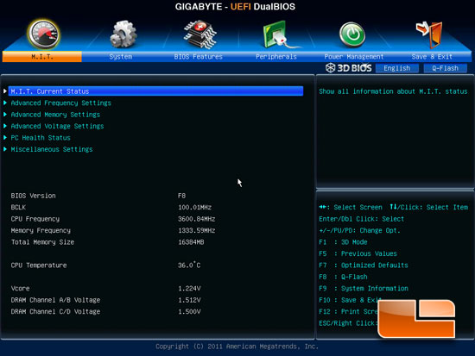Screen dimensions: 475x356
Task: Click the Enter/Dbl Click: Select hint
Action: pos(361,219)
